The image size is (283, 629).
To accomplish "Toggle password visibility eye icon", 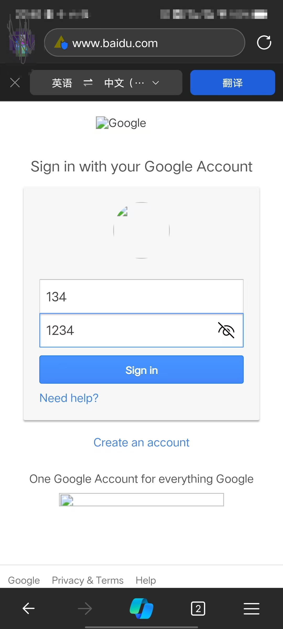I will 226,330.
